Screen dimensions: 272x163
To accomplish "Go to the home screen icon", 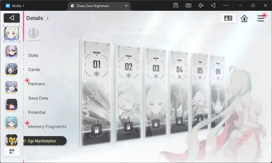I will coord(244,18).
